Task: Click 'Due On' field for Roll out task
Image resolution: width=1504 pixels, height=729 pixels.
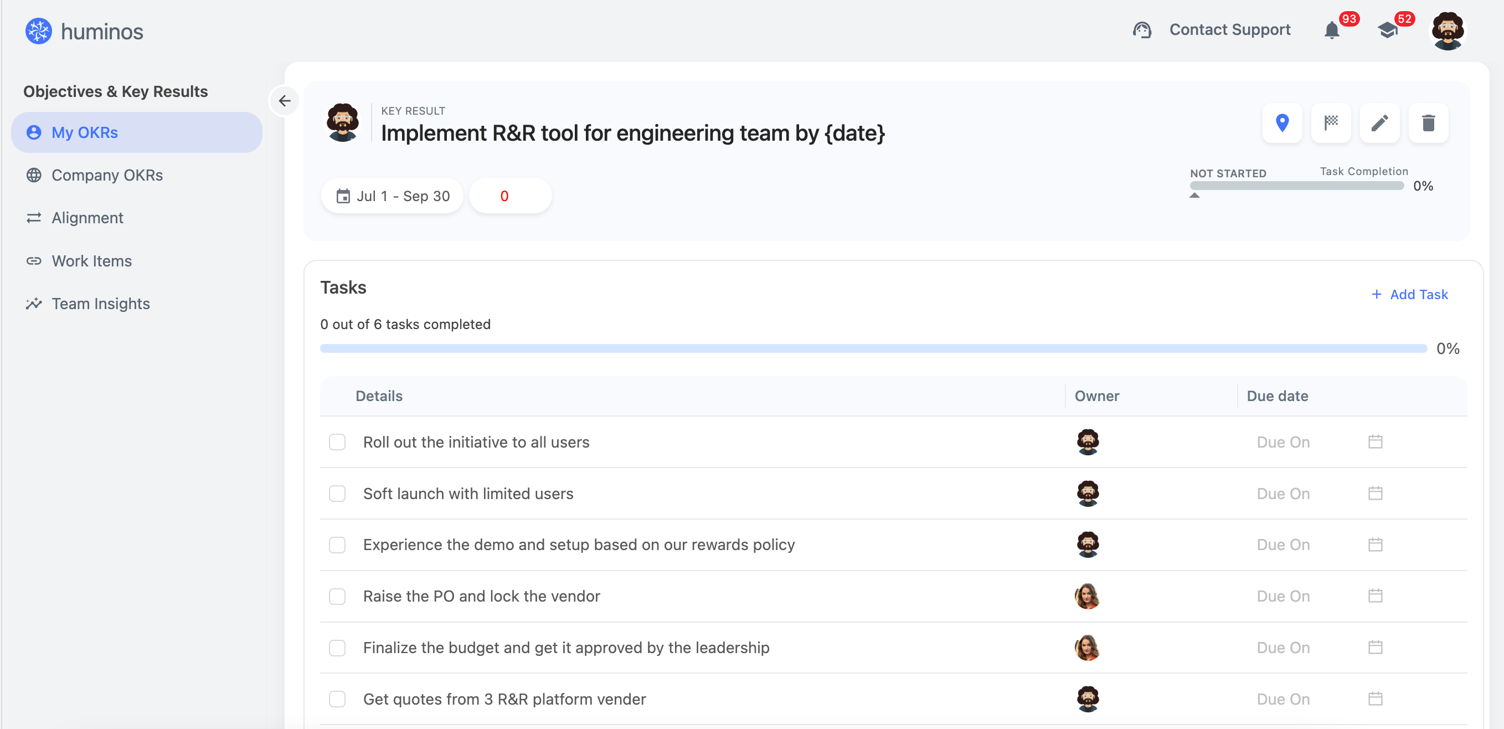Action: (1283, 442)
